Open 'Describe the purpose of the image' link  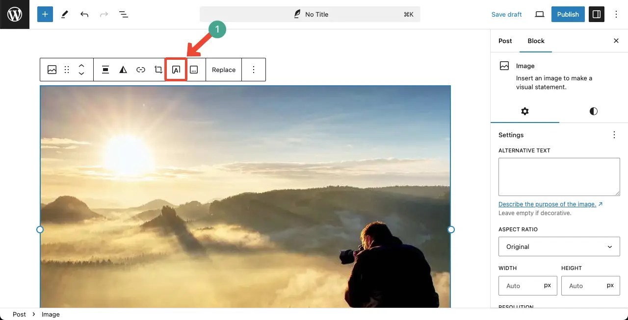click(548, 204)
